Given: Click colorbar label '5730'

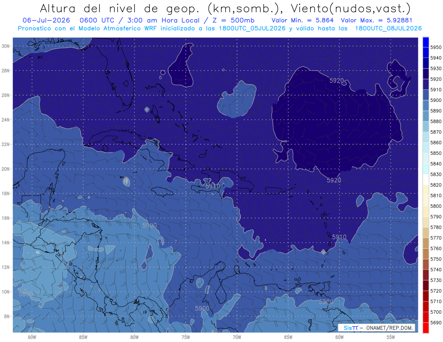Looking at the screenshot, I should [436, 280].
